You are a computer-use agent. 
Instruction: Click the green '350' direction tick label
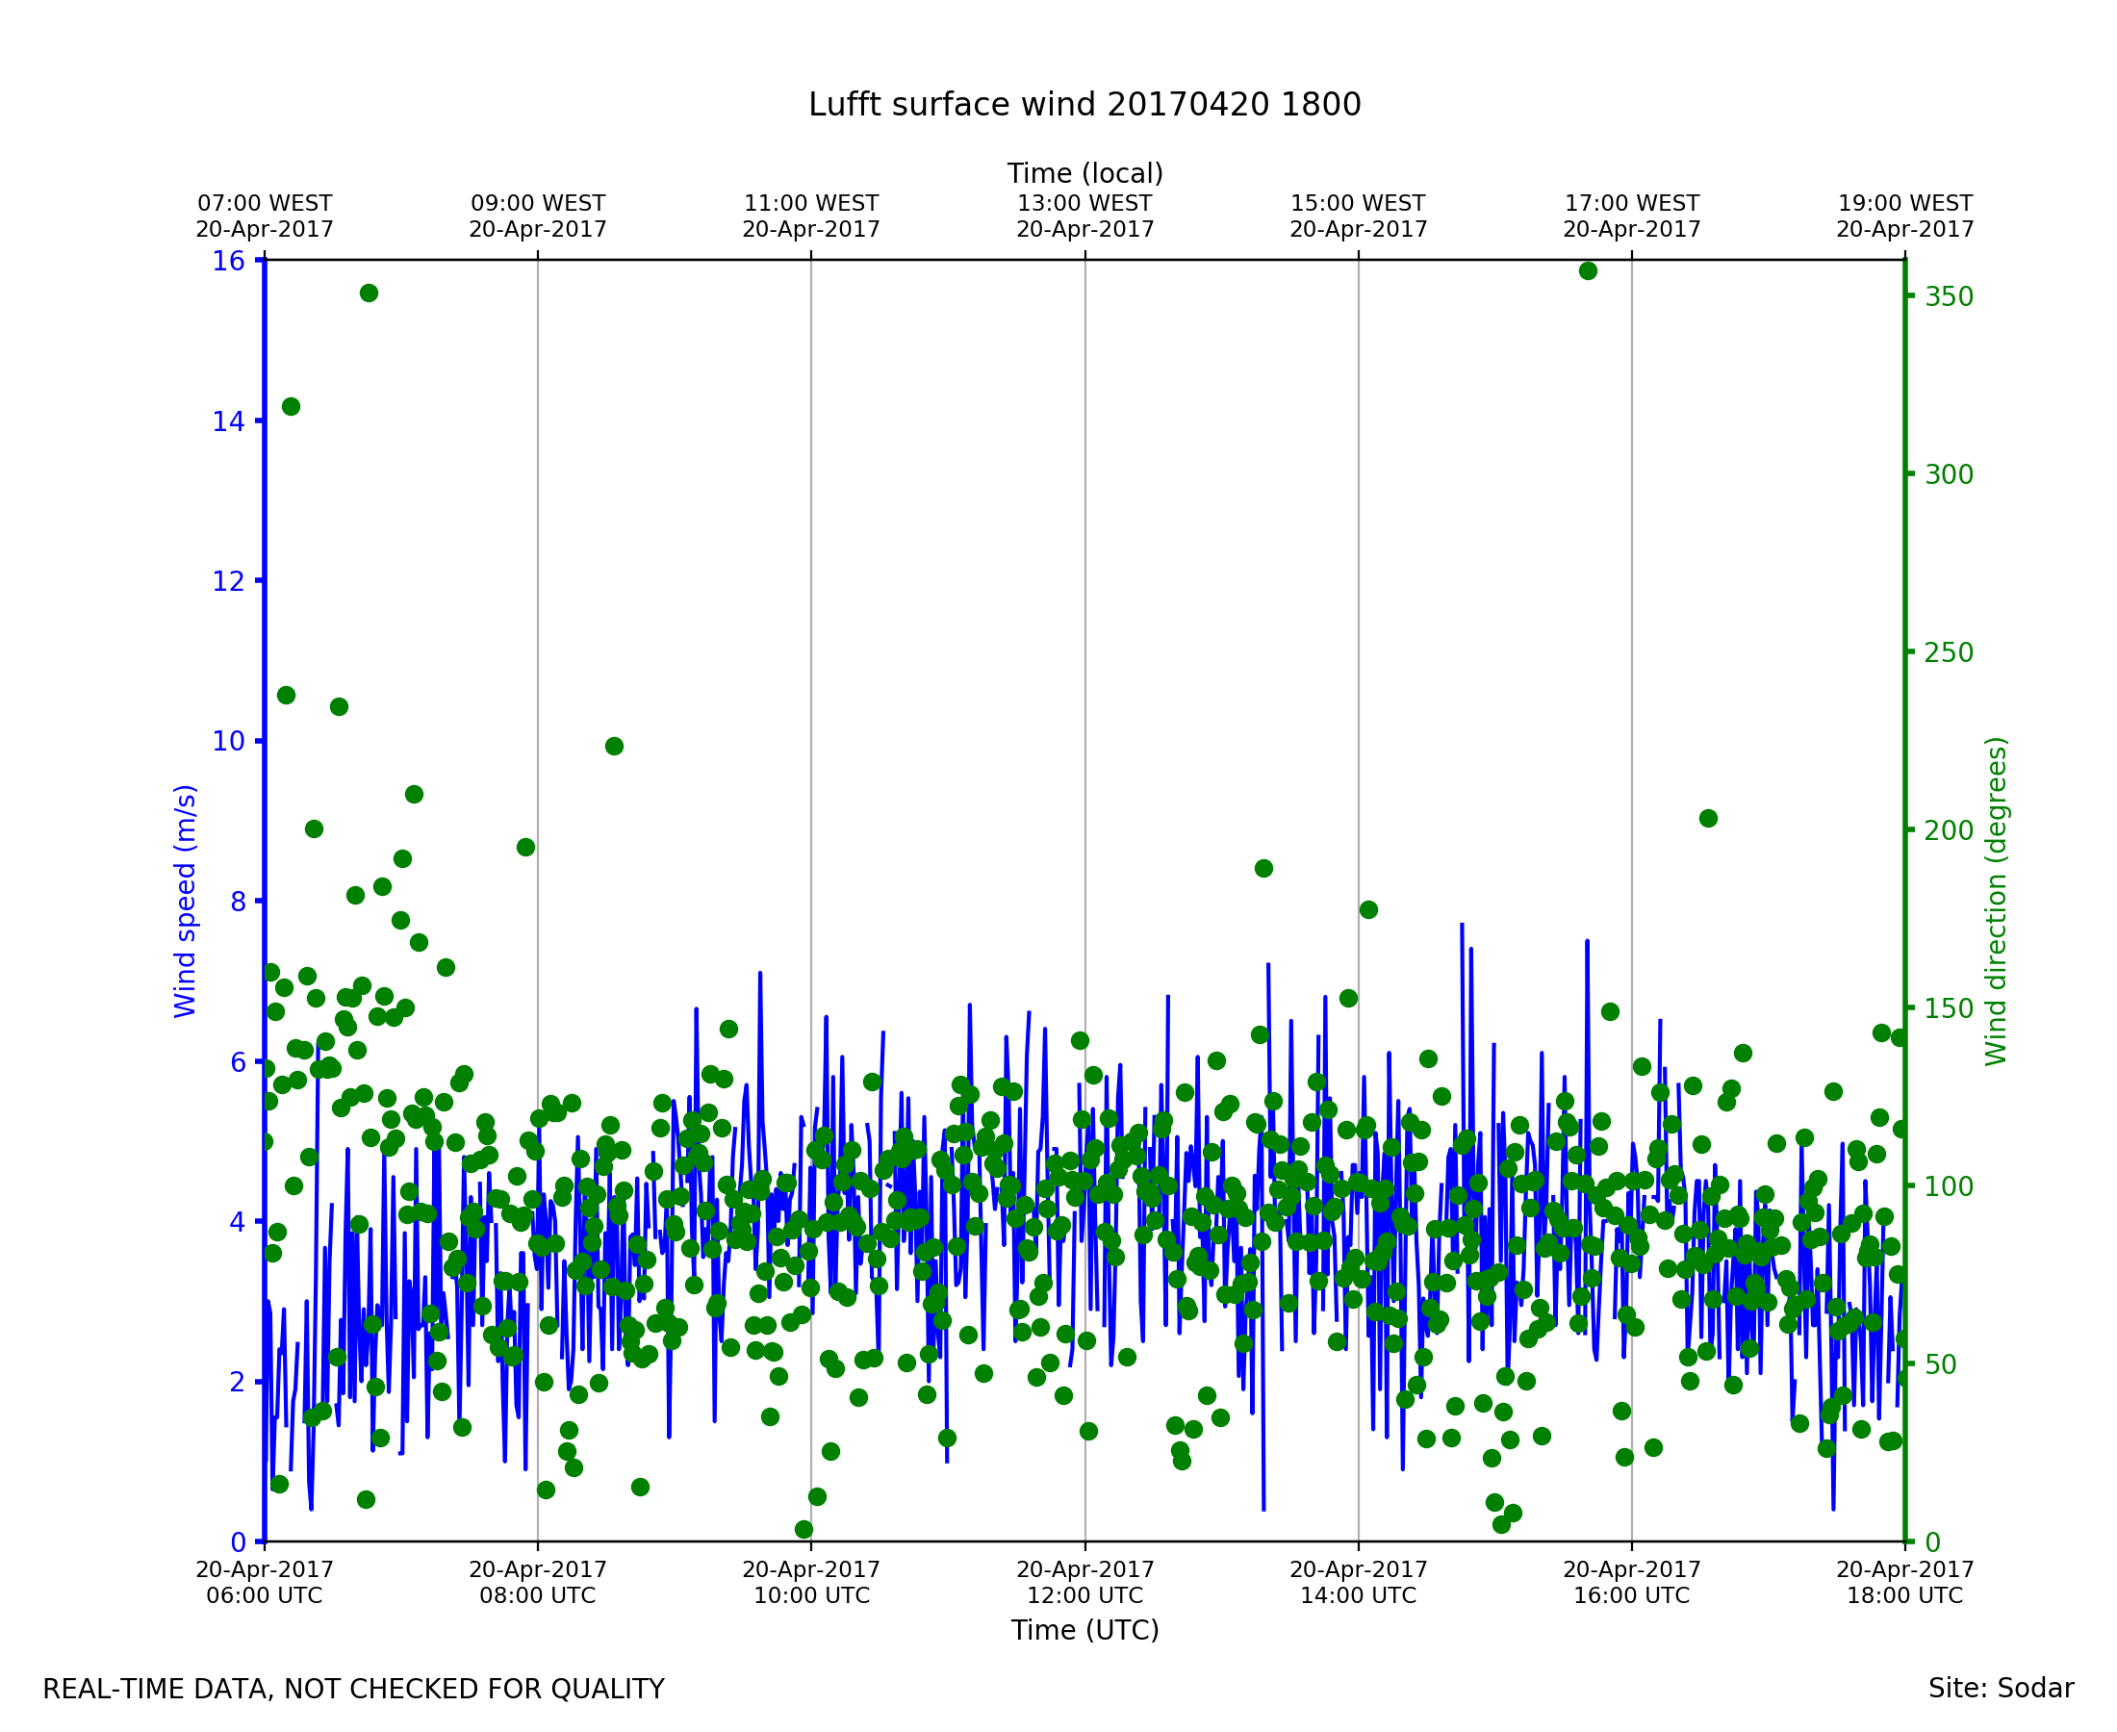[1949, 297]
